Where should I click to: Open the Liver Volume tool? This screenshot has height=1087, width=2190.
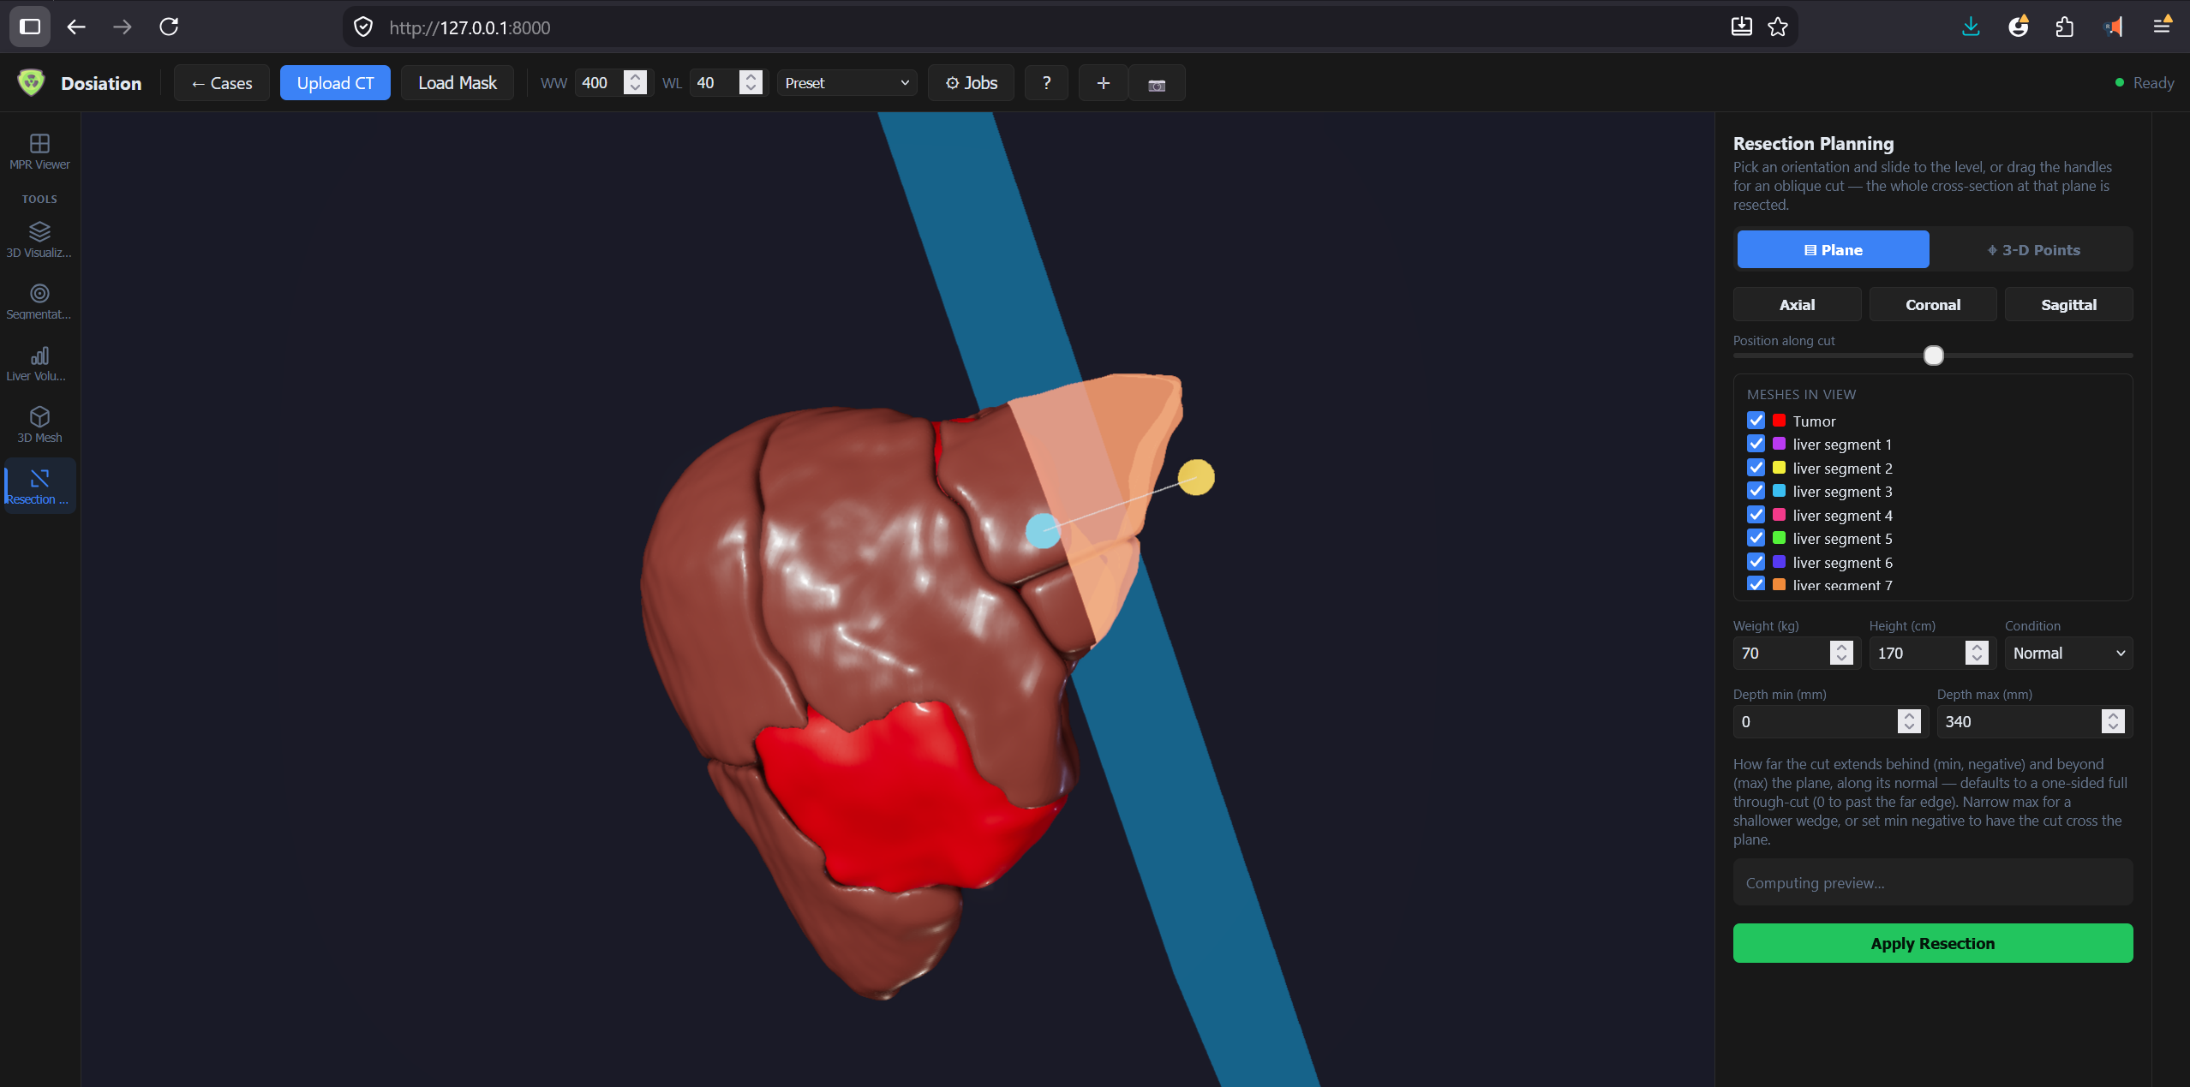(39, 363)
